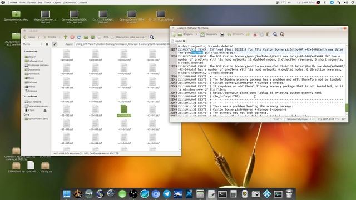Open the Документы menu

coord(69,2)
